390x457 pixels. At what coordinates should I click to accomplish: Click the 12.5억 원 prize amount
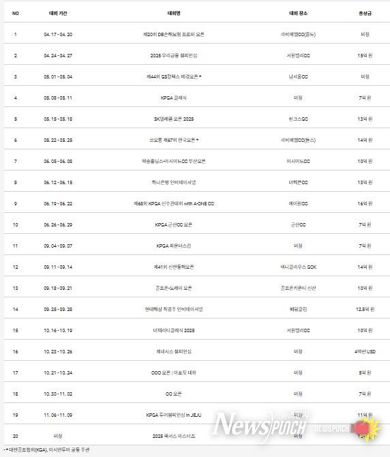(365, 309)
